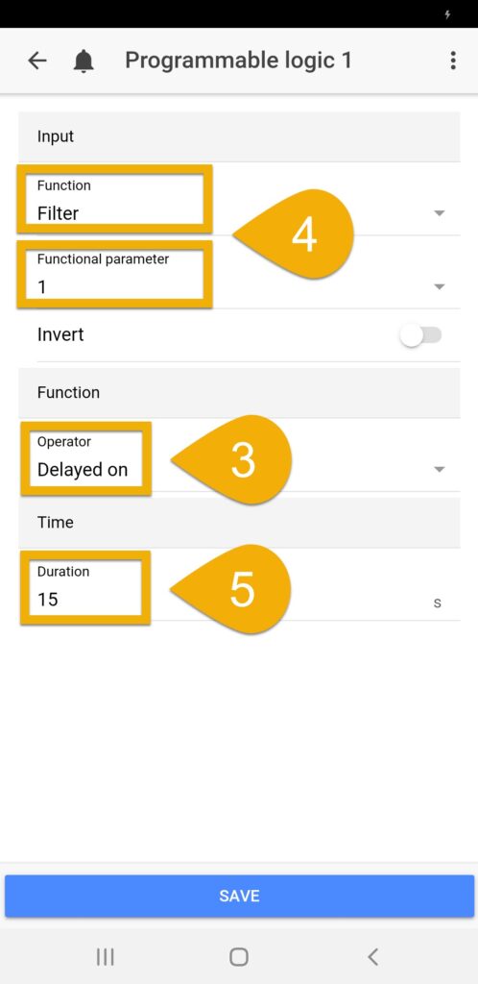Viewport: 478px width, 984px height.
Task: Tap the Input section header
Action: click(239, 136)
